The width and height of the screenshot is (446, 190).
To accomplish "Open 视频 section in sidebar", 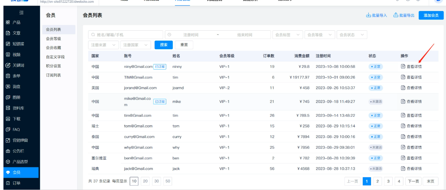I will point(16,54).
